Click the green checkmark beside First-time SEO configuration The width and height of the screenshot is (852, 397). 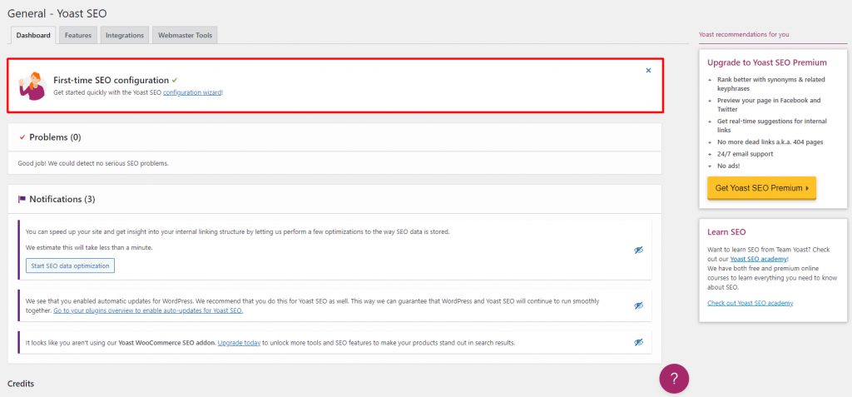[175, 80]
